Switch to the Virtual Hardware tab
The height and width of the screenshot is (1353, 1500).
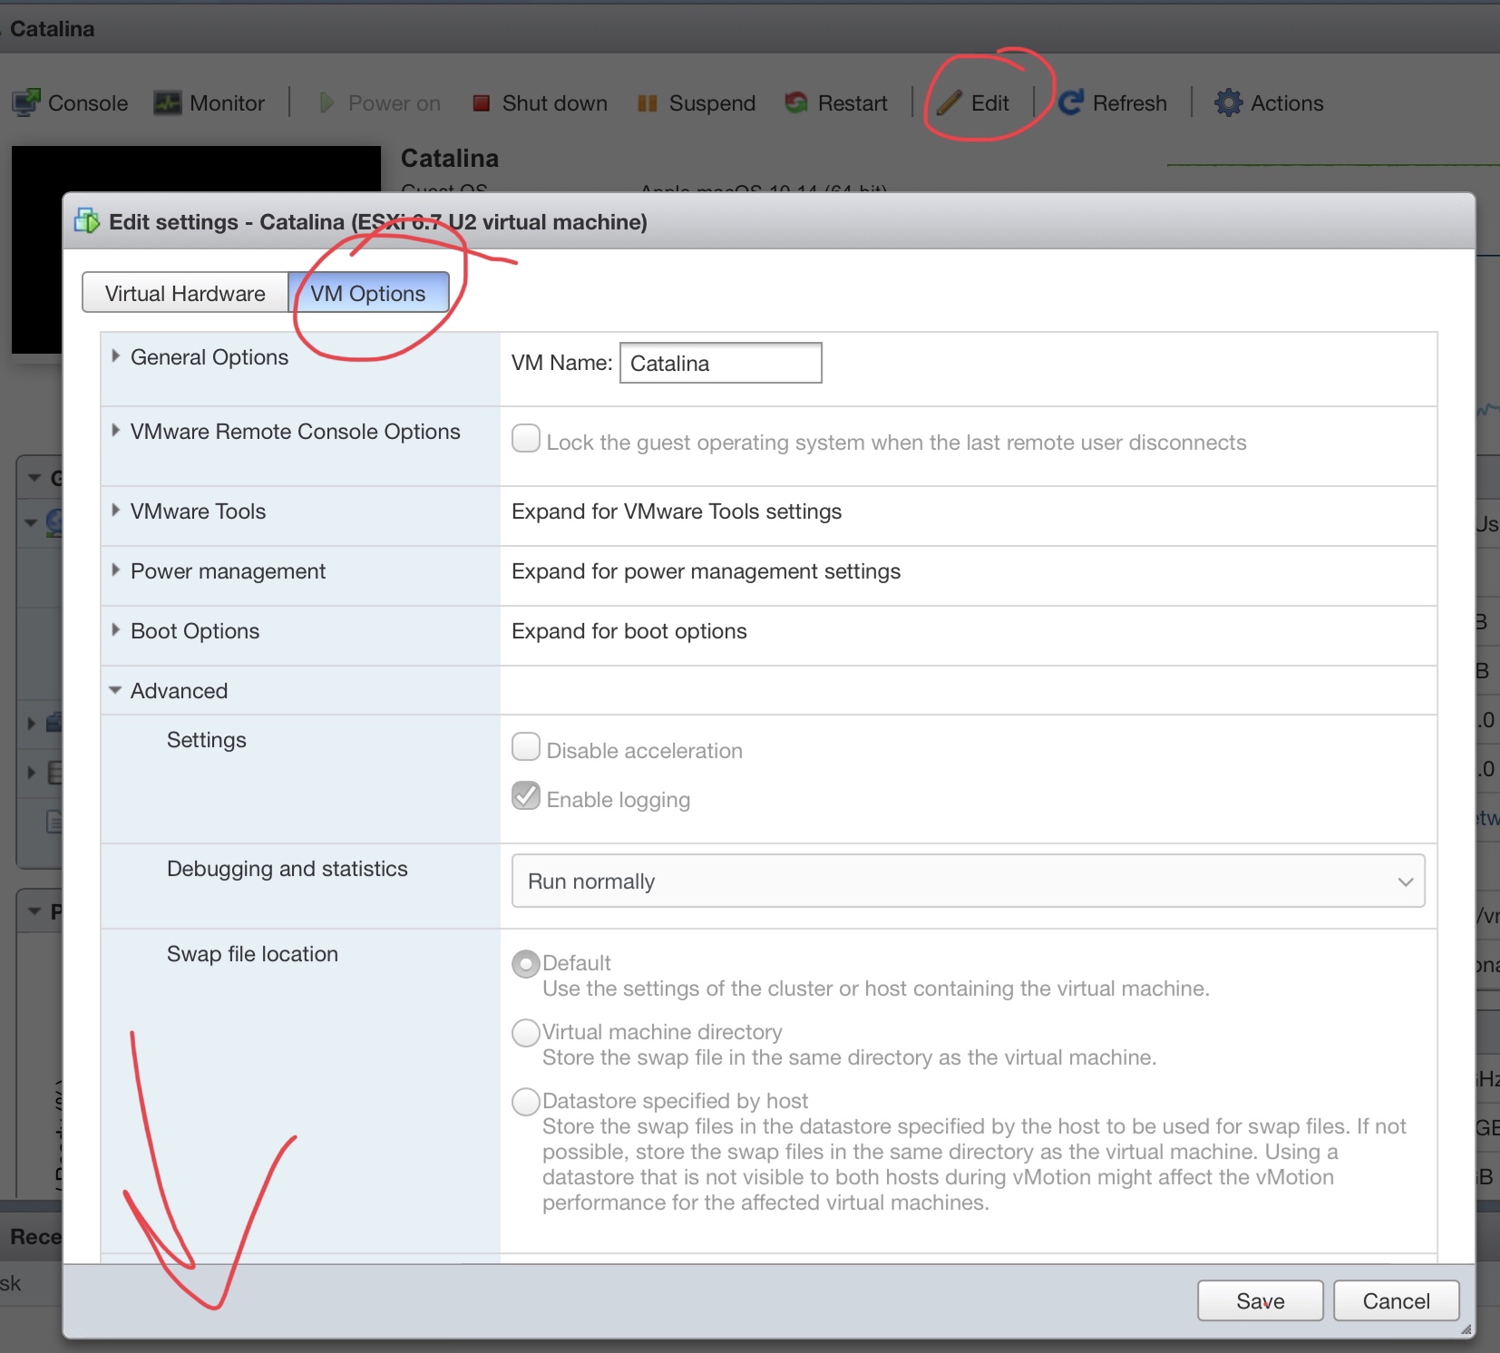(x=185, y=293)
